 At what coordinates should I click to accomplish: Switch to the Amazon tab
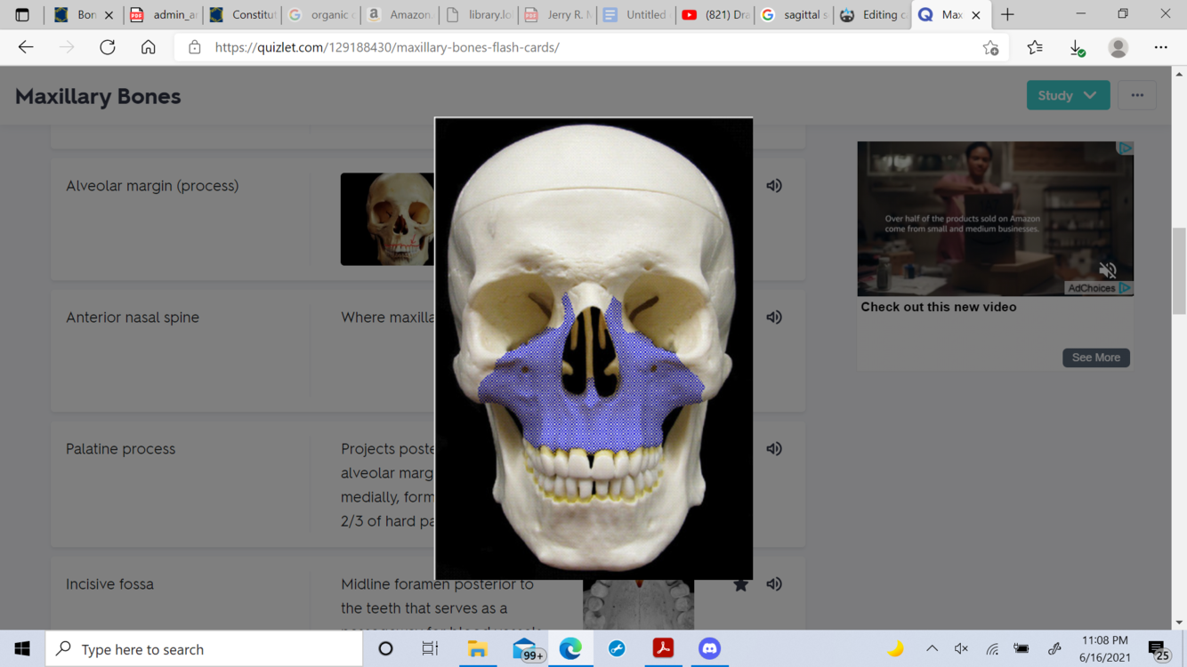tap(400, 15)
